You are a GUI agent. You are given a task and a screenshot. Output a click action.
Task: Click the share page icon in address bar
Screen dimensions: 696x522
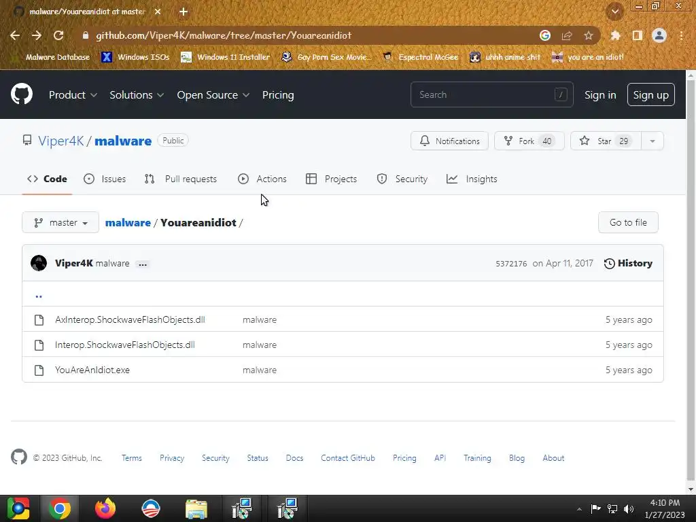(x=567, y=35)
